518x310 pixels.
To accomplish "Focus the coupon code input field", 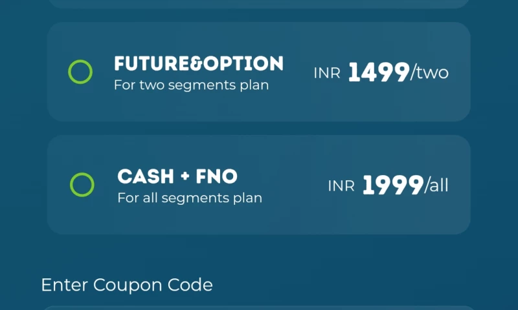I will click(259, 307).
